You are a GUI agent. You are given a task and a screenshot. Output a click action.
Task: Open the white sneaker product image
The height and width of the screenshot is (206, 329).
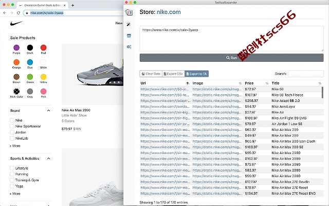click(93, 177)
